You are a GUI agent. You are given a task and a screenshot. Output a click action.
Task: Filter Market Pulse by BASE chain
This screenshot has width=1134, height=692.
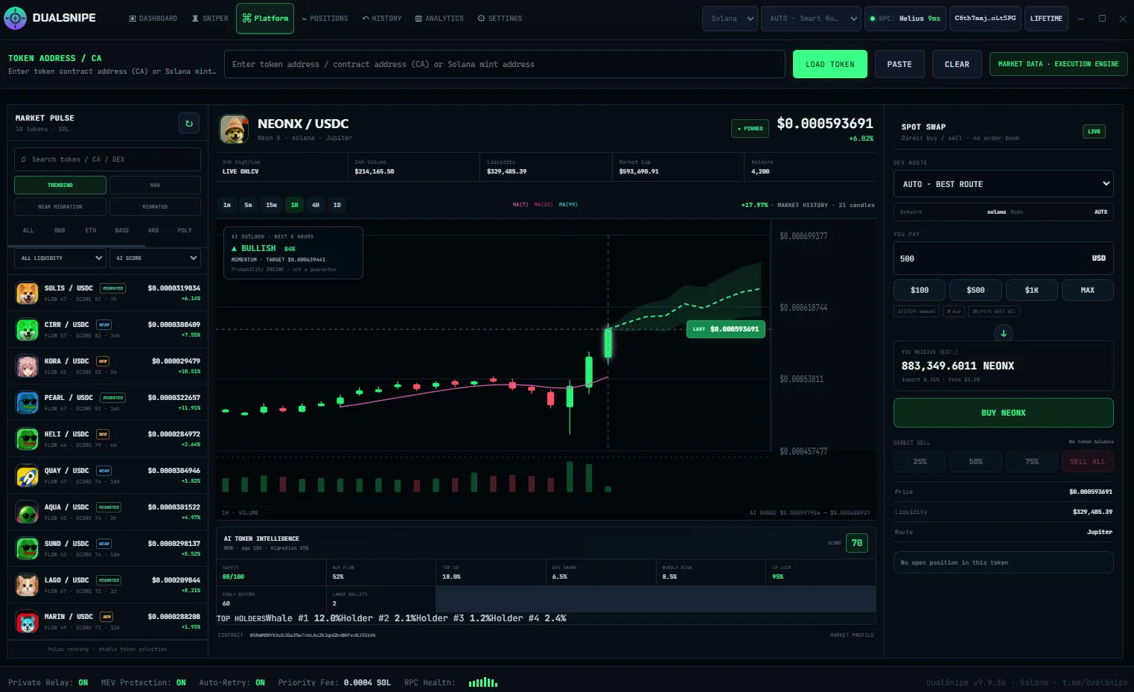coord(122,230)
